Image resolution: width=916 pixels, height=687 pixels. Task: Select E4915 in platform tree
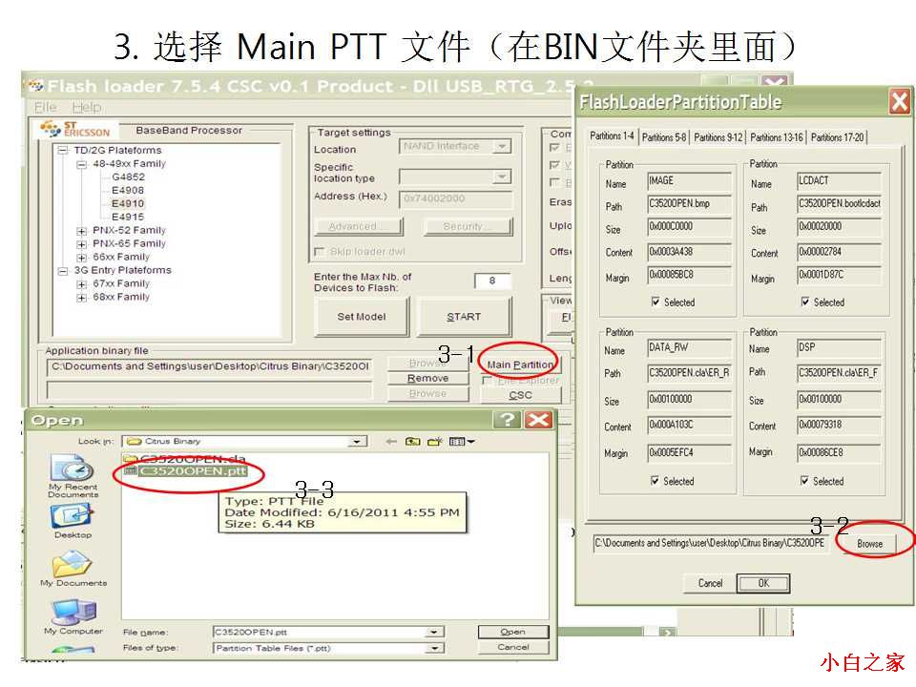[127, 217]
